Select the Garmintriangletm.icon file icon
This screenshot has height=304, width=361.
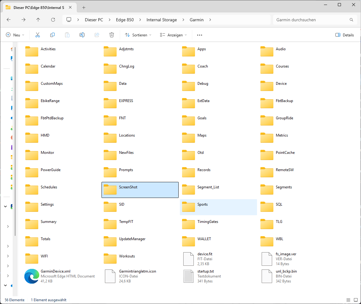pos(110,276)
